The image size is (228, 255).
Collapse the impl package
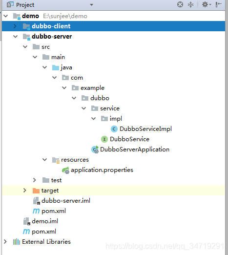tap(94, 119)
